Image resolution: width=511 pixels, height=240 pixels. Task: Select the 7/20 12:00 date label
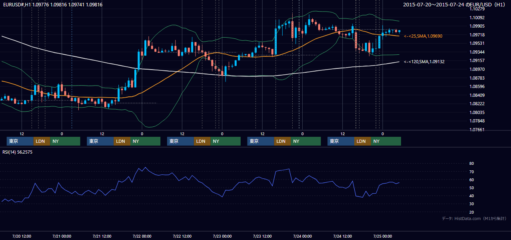tap(22, 236)
